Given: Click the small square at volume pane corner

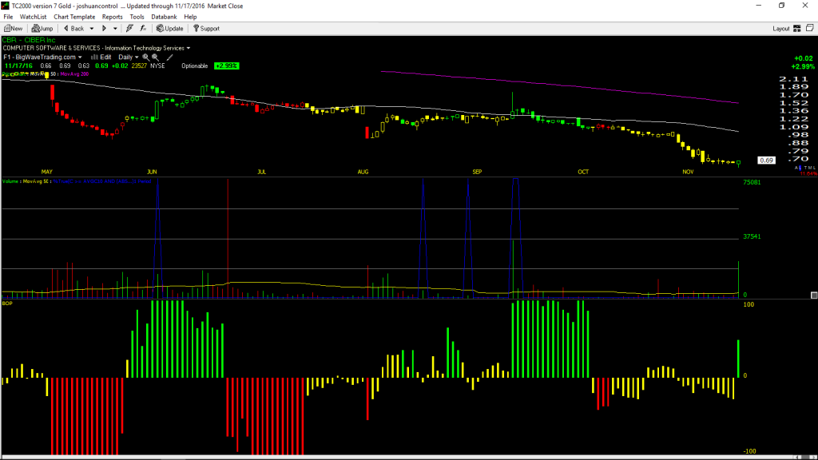Looking at the screenshot, I should pos(814,295).
